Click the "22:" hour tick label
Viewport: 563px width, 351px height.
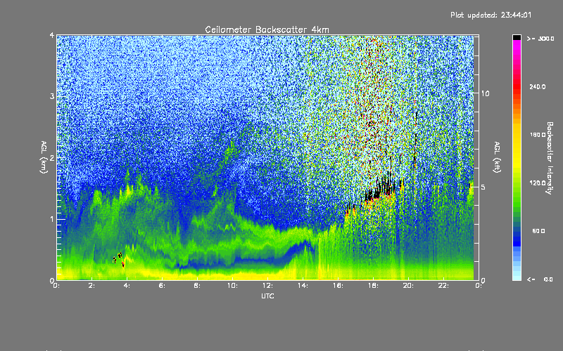[x=444, y=286]
